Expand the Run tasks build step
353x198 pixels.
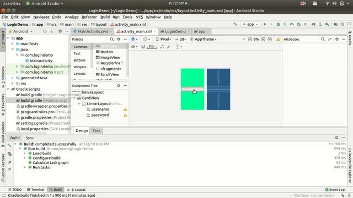25,167
